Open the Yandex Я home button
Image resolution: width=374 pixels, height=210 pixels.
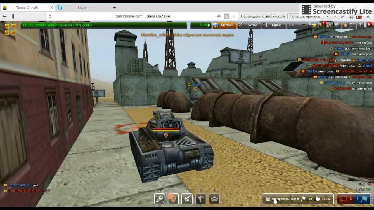[13, 16]
